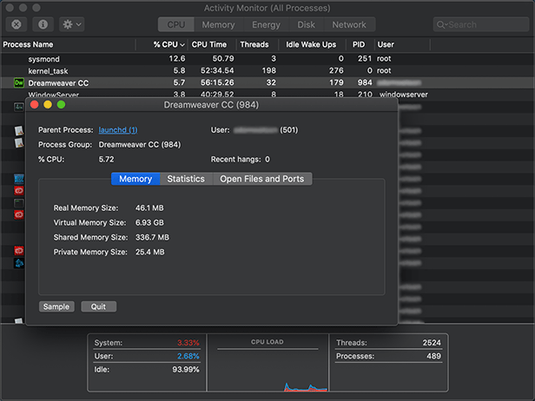
Task: Open the gear action menu dropdown
Action: click(71, 24)
